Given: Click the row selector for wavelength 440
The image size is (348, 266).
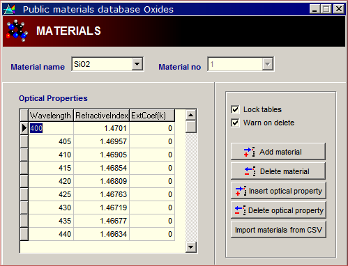Looking at the screenshot, I should 24,234.
